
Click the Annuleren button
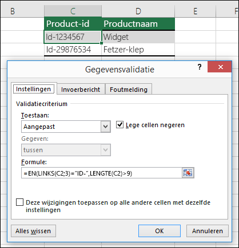[208, 231]
